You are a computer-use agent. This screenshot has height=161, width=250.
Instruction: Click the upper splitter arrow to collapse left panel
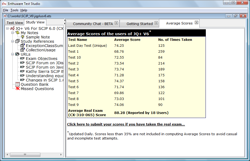coord(65,20)
